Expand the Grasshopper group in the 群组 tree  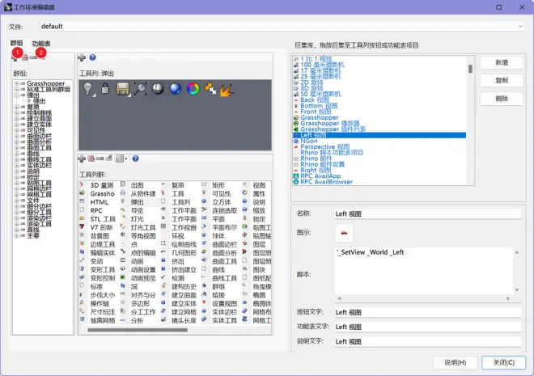pos(16,83)
